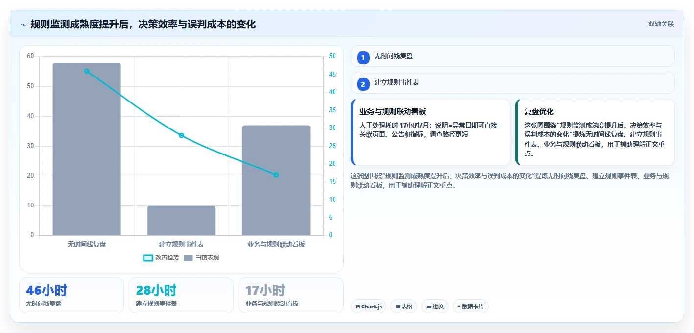Click the lightning icon beside the title
Screen dimensions: 694x333
(23, 25)
